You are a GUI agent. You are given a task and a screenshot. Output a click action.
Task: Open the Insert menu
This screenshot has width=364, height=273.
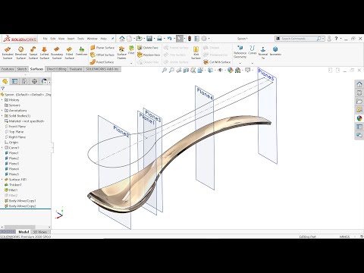pyautogui.click(x=71, y=39)
